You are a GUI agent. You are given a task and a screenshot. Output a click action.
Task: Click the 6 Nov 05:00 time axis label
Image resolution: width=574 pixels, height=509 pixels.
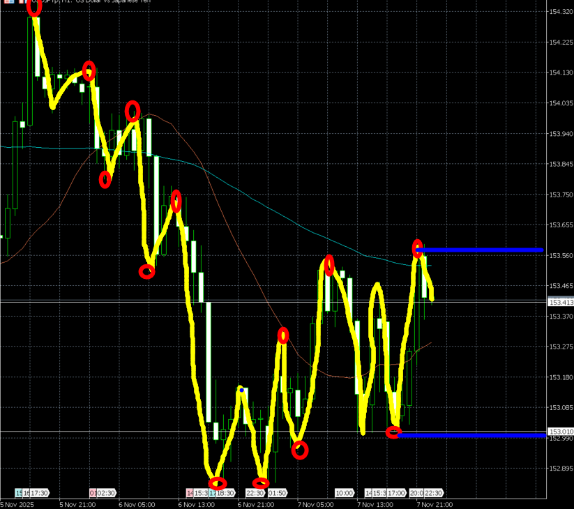pyautogui.click(x=135, y=503)
